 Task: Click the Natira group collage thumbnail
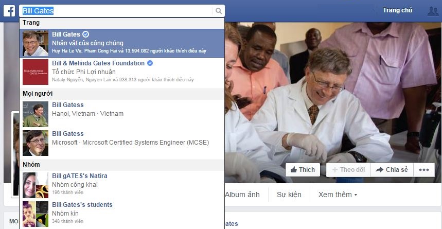[x=36, y=185]
